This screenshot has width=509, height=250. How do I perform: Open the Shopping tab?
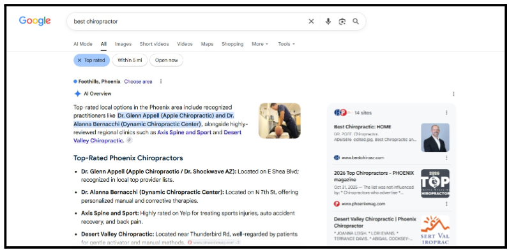point(232,44)
